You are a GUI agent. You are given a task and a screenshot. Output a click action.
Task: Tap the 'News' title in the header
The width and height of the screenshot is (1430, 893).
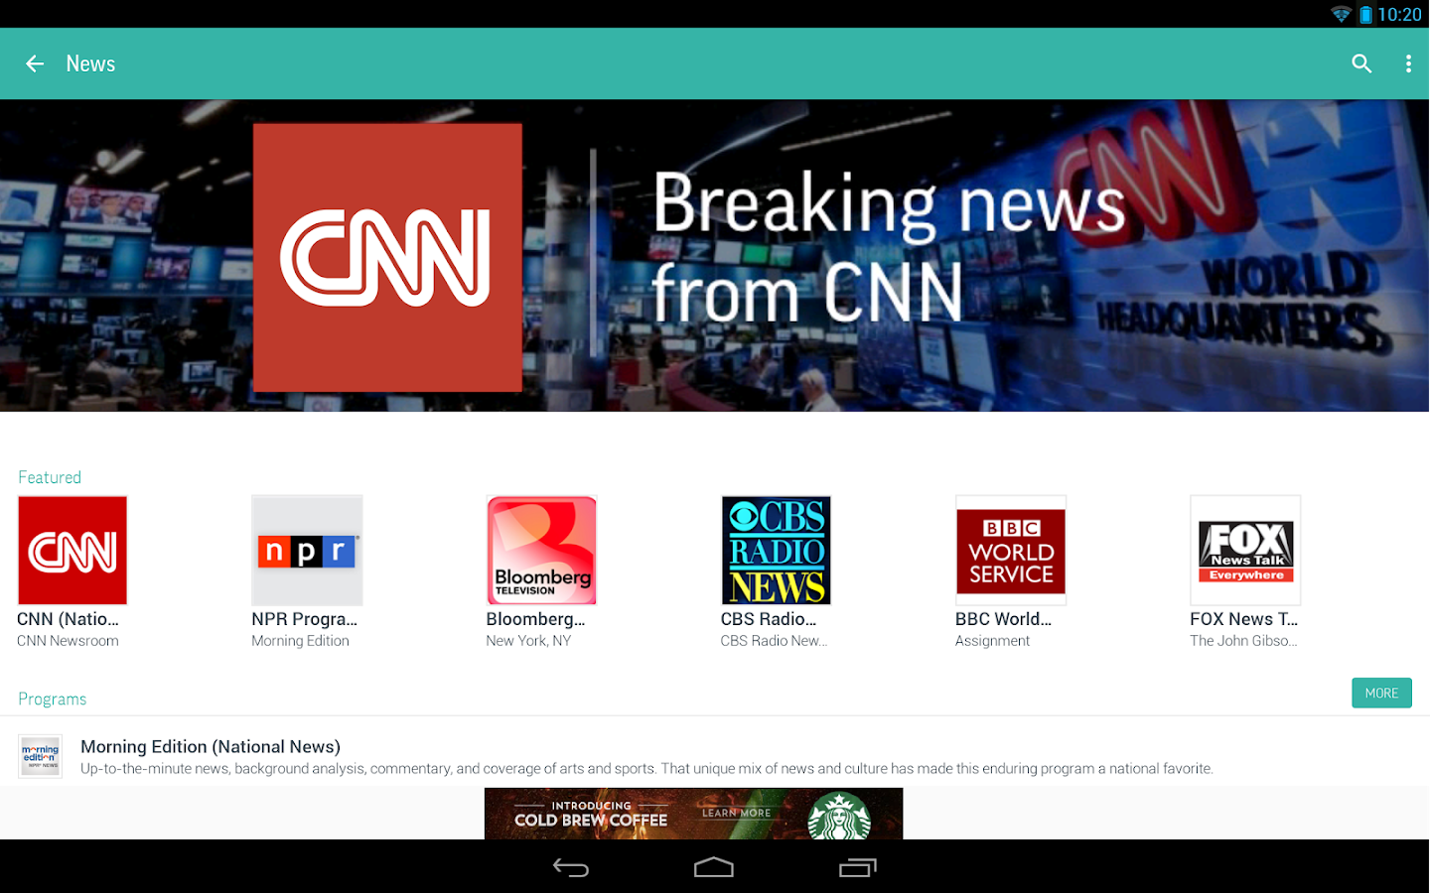90,64
